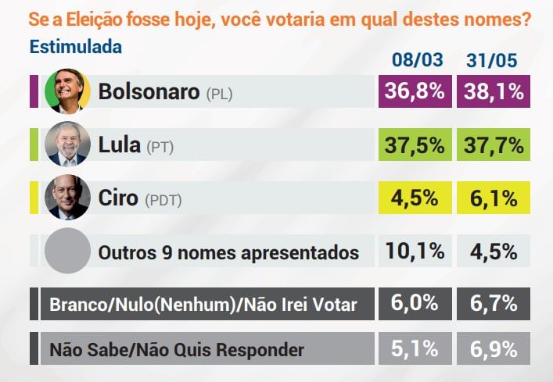The height and width of the screenshot is (382, 553).
Task: Click Lula's circular portrait photo
Action: pos(67,144)
